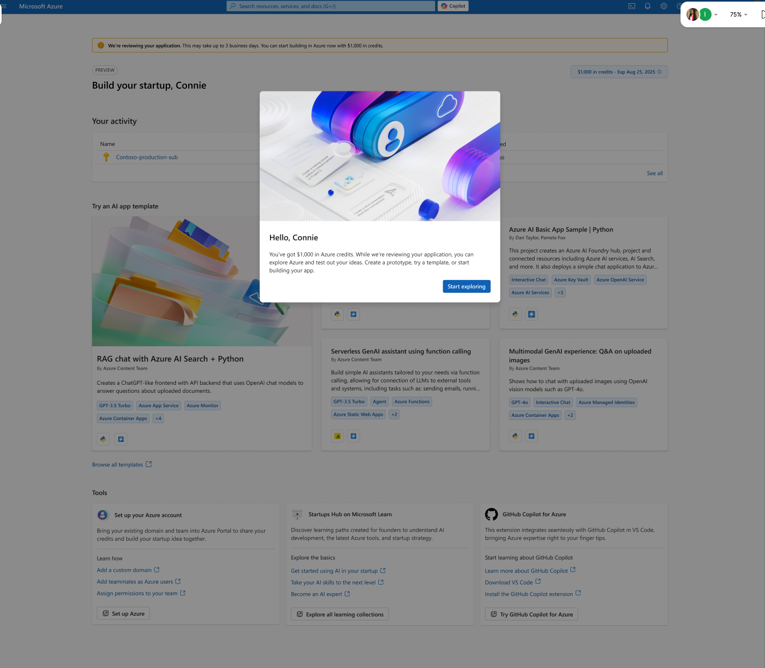Open the Contoso-production-sub subscription link
765x668 pixels.
[146, 157]
